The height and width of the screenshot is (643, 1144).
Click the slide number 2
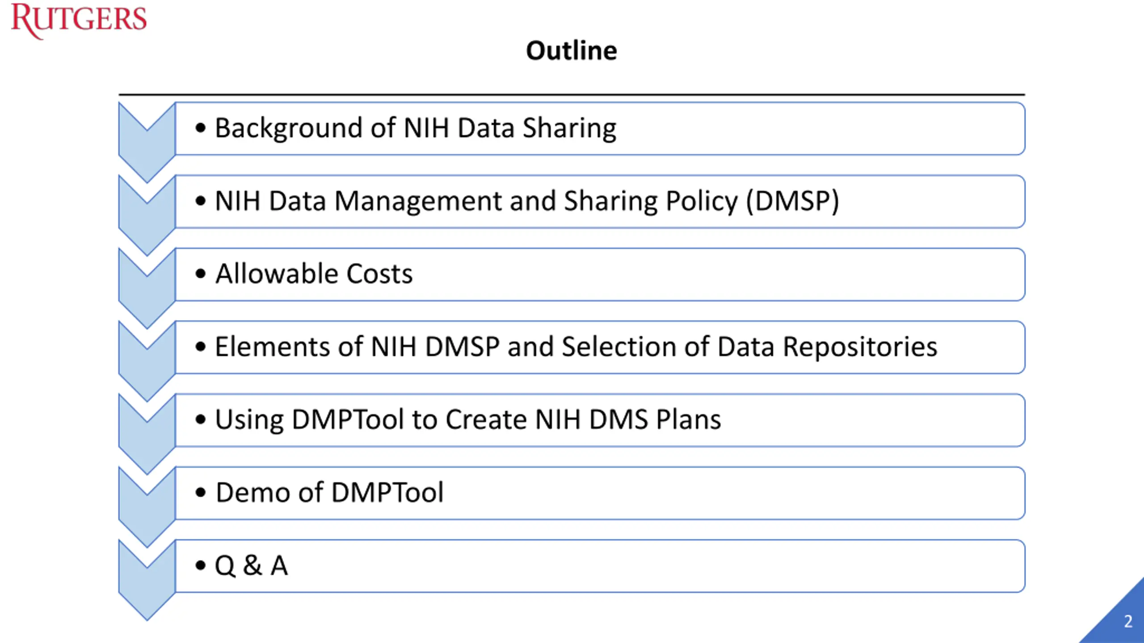(x=1128, y=622)
